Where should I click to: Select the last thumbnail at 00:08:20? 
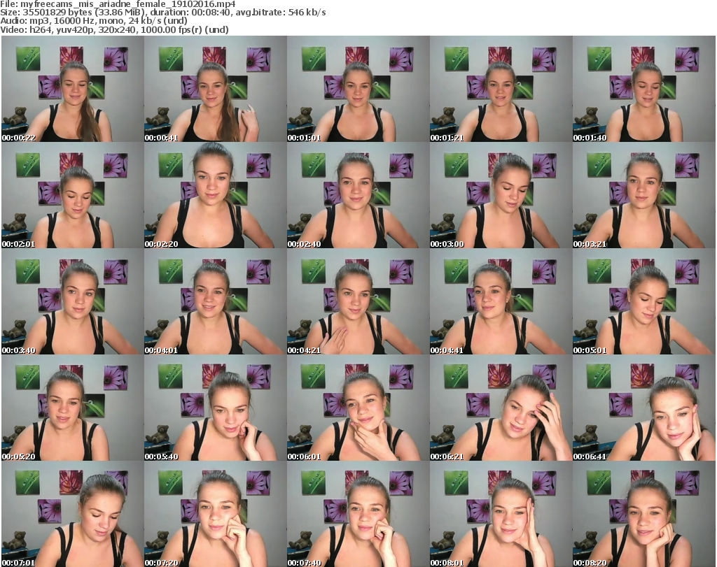pos(643,515)
